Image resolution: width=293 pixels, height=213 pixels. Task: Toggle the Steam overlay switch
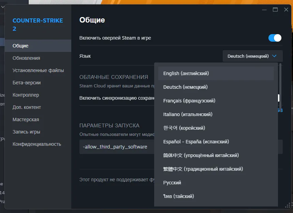click(275, 38)
